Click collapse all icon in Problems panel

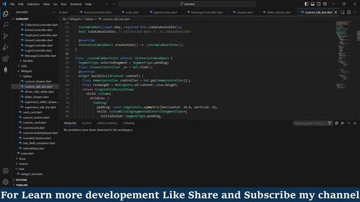(336, 123)
